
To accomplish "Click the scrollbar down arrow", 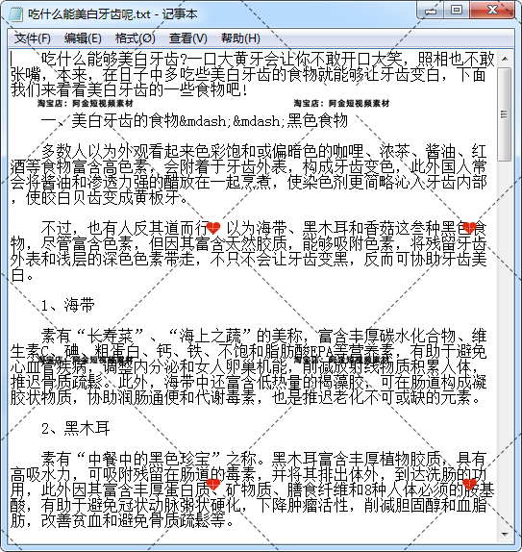I will [x=505, y=535].
